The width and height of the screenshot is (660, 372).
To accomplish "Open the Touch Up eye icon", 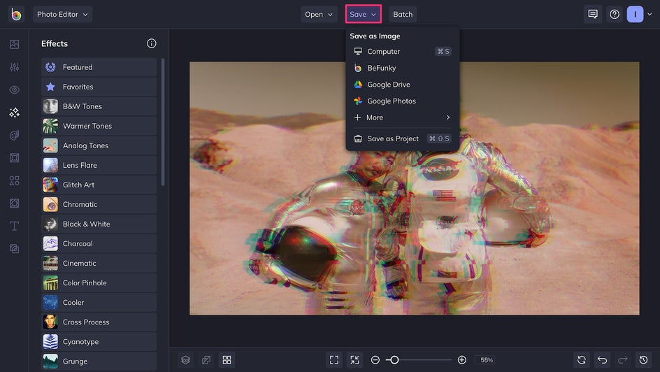I will click(x=14, y=90).
